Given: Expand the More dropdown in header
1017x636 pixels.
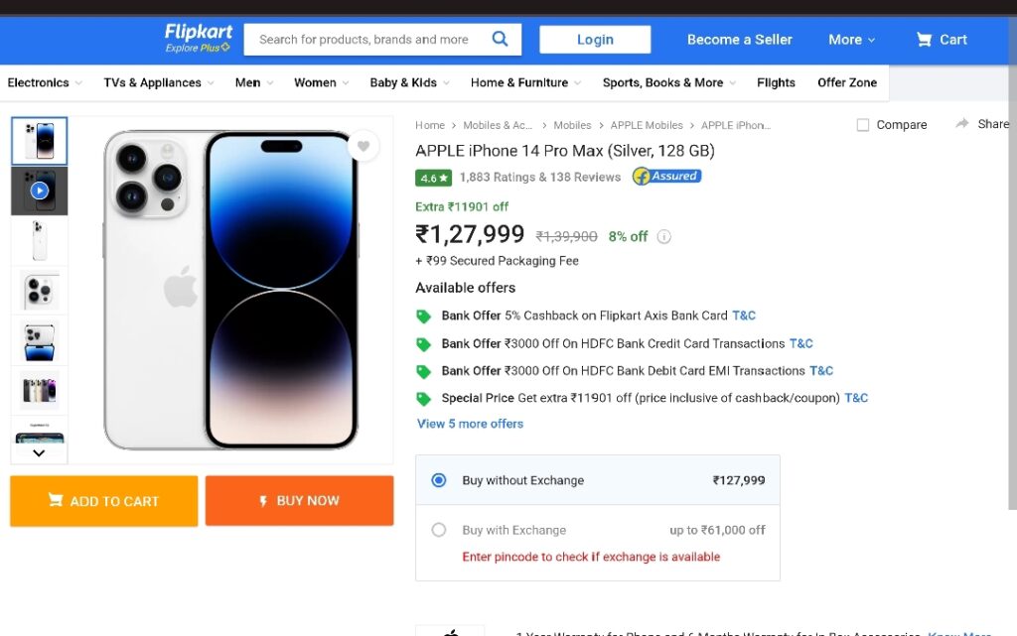Looking at the screenshot, I should pyautogui.click(x=851, y=40).
